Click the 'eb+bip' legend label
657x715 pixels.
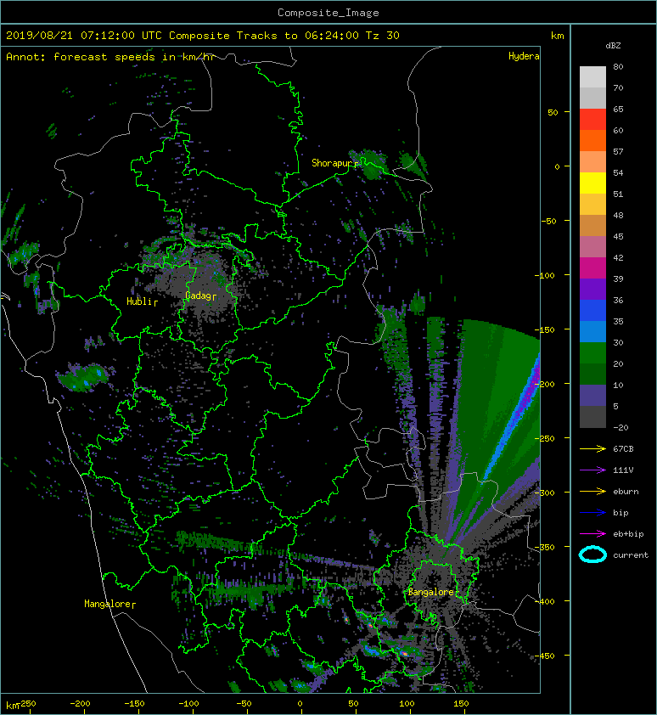tap(628, 534)
